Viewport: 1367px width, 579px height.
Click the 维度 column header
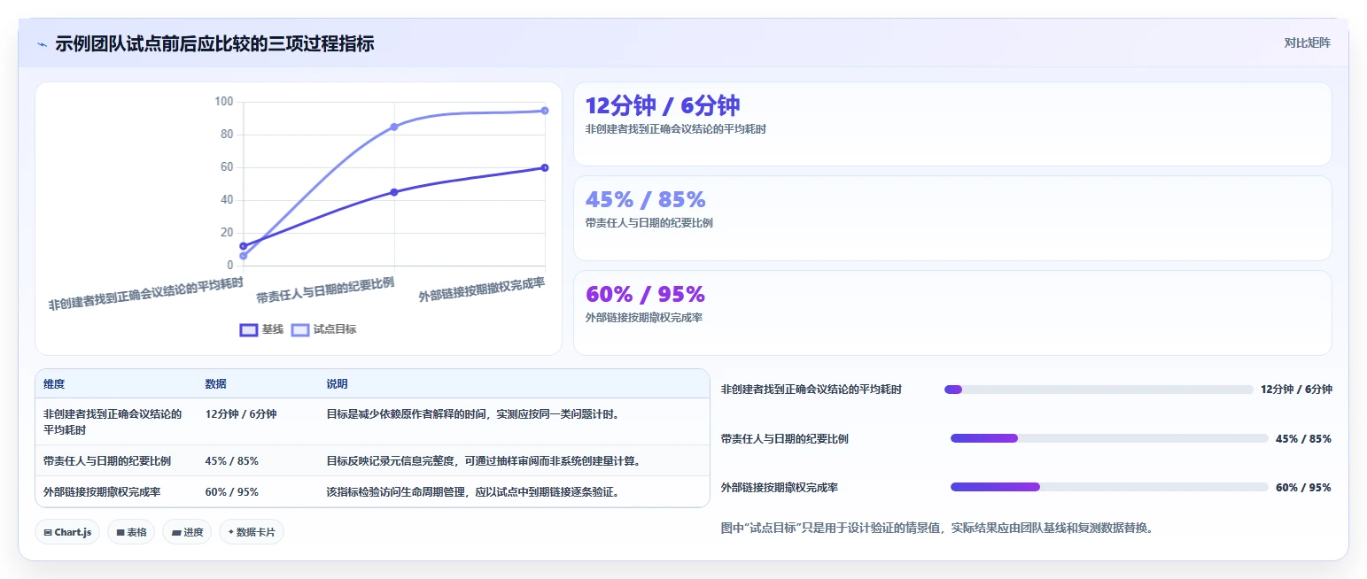tap(54, 384)
